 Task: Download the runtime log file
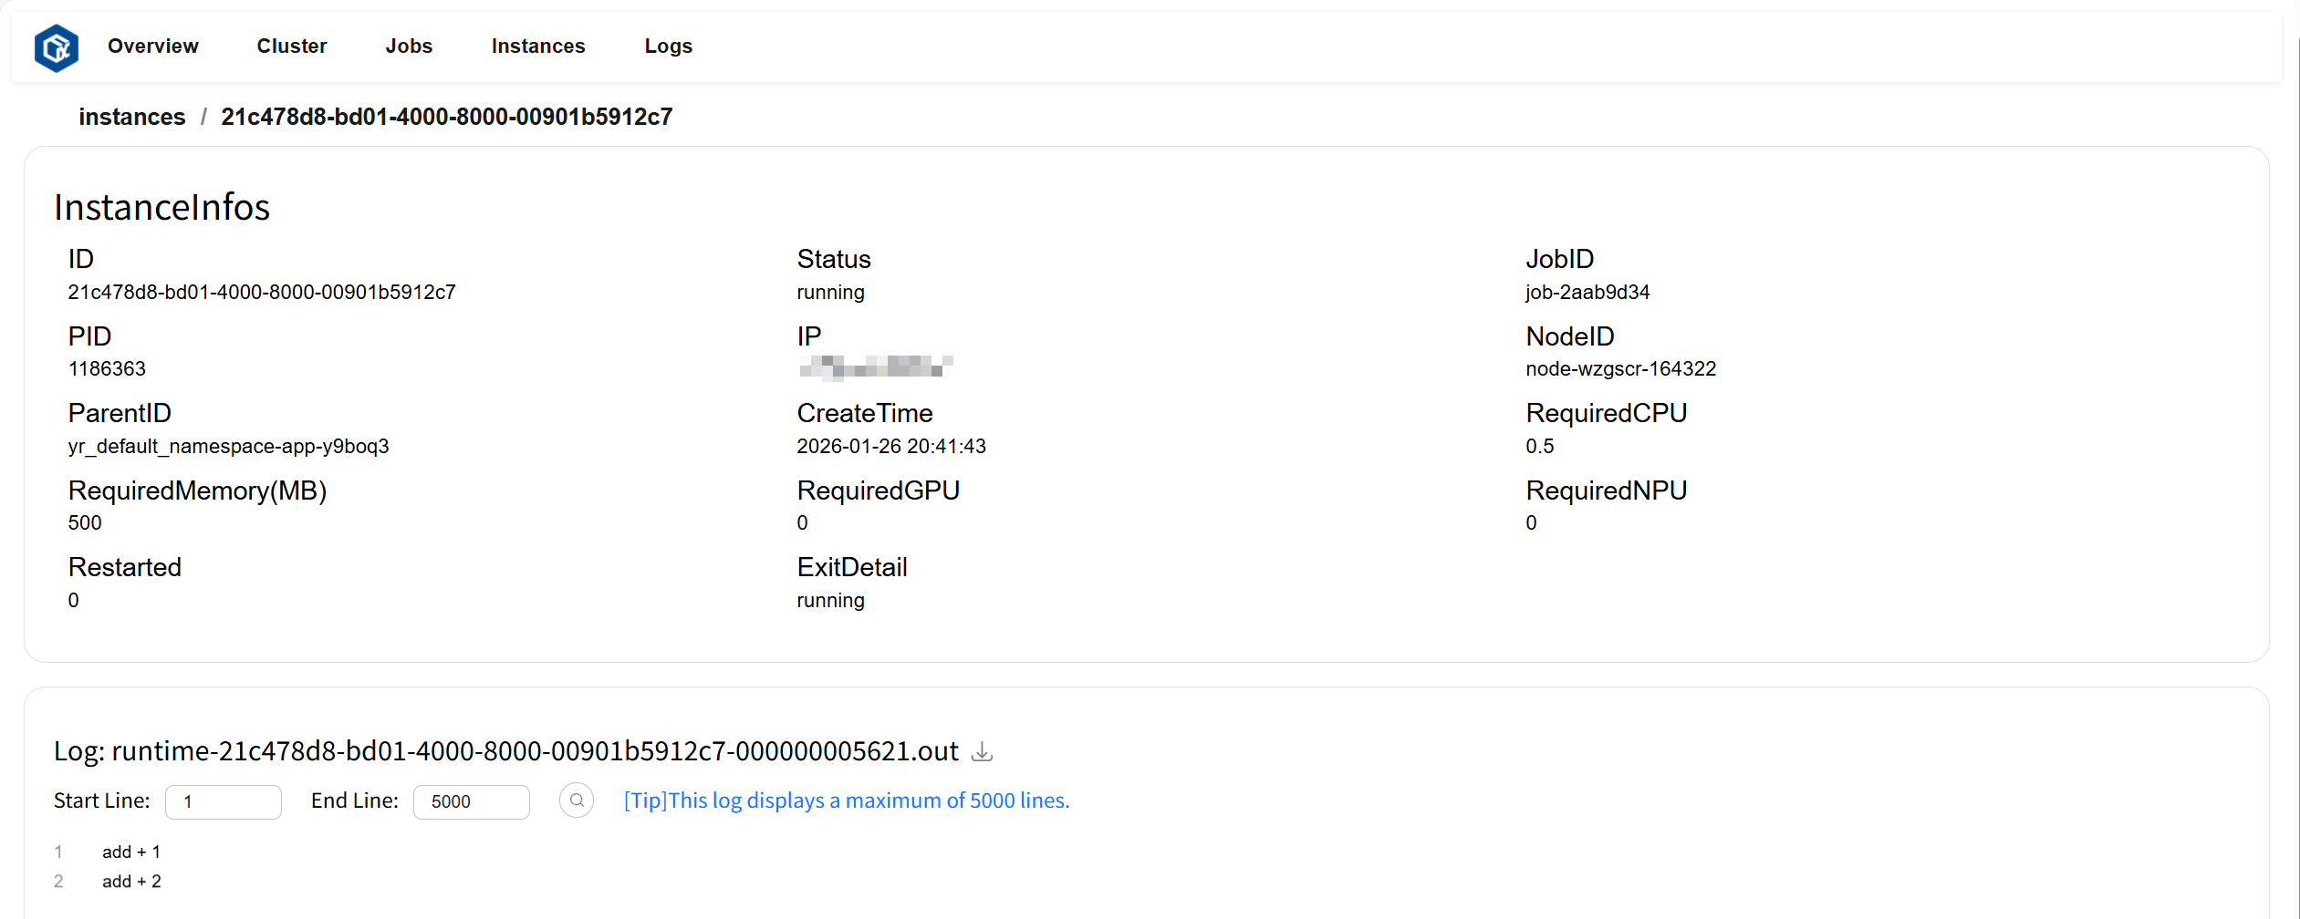[982, 752]
